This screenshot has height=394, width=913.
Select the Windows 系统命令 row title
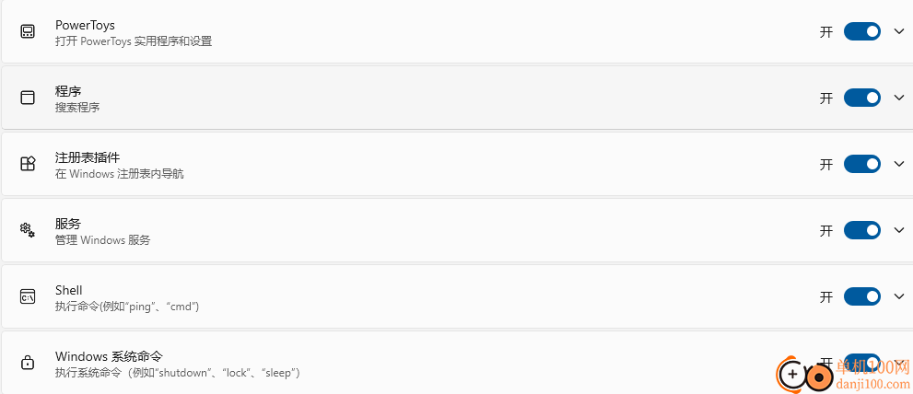(x=109, y=356)
